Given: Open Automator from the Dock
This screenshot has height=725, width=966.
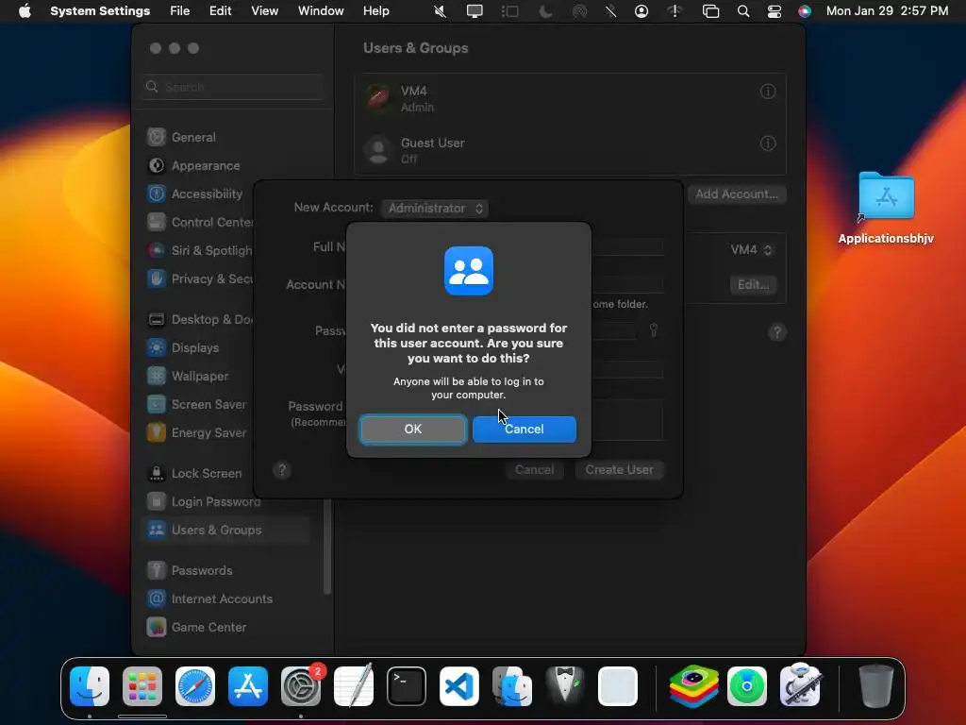Looking at the screenshot, I should coord(800,686).
